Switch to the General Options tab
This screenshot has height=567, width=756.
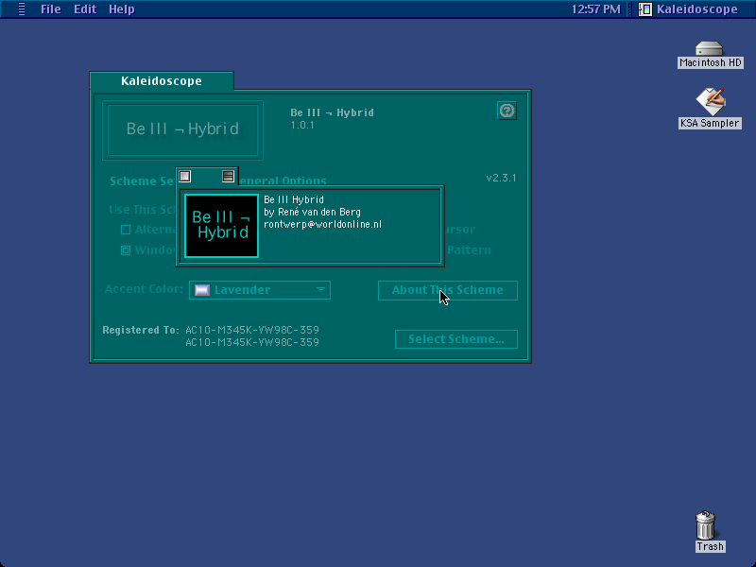(282, 181)
